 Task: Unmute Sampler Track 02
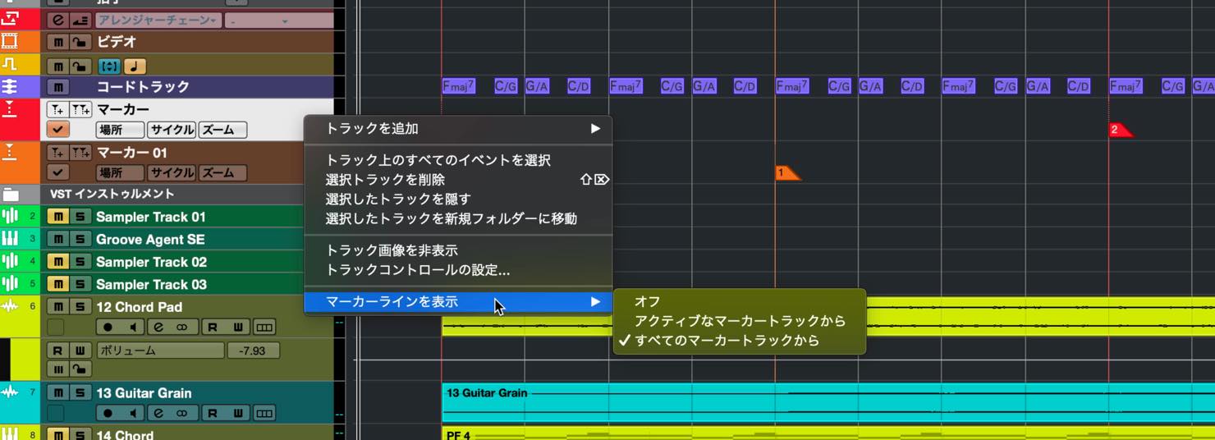pos(57,262)
